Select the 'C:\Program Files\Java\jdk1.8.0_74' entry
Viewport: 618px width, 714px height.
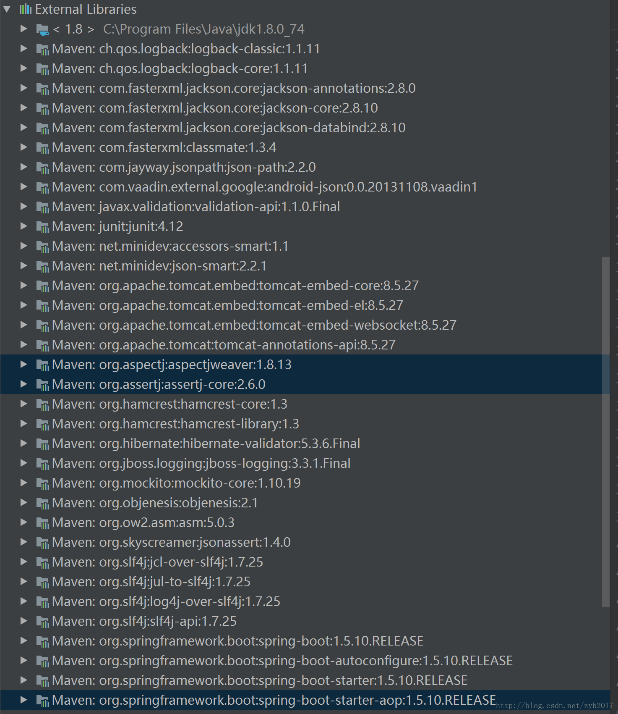tap(204, 29)
